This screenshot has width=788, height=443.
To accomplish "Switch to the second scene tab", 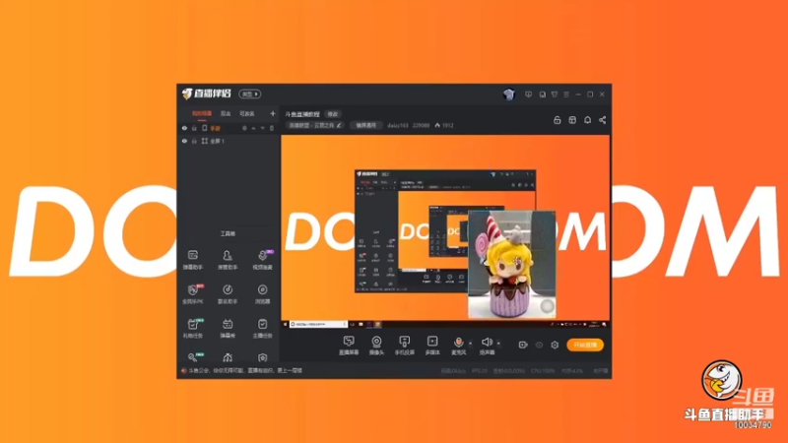I will tap(226, 114).
